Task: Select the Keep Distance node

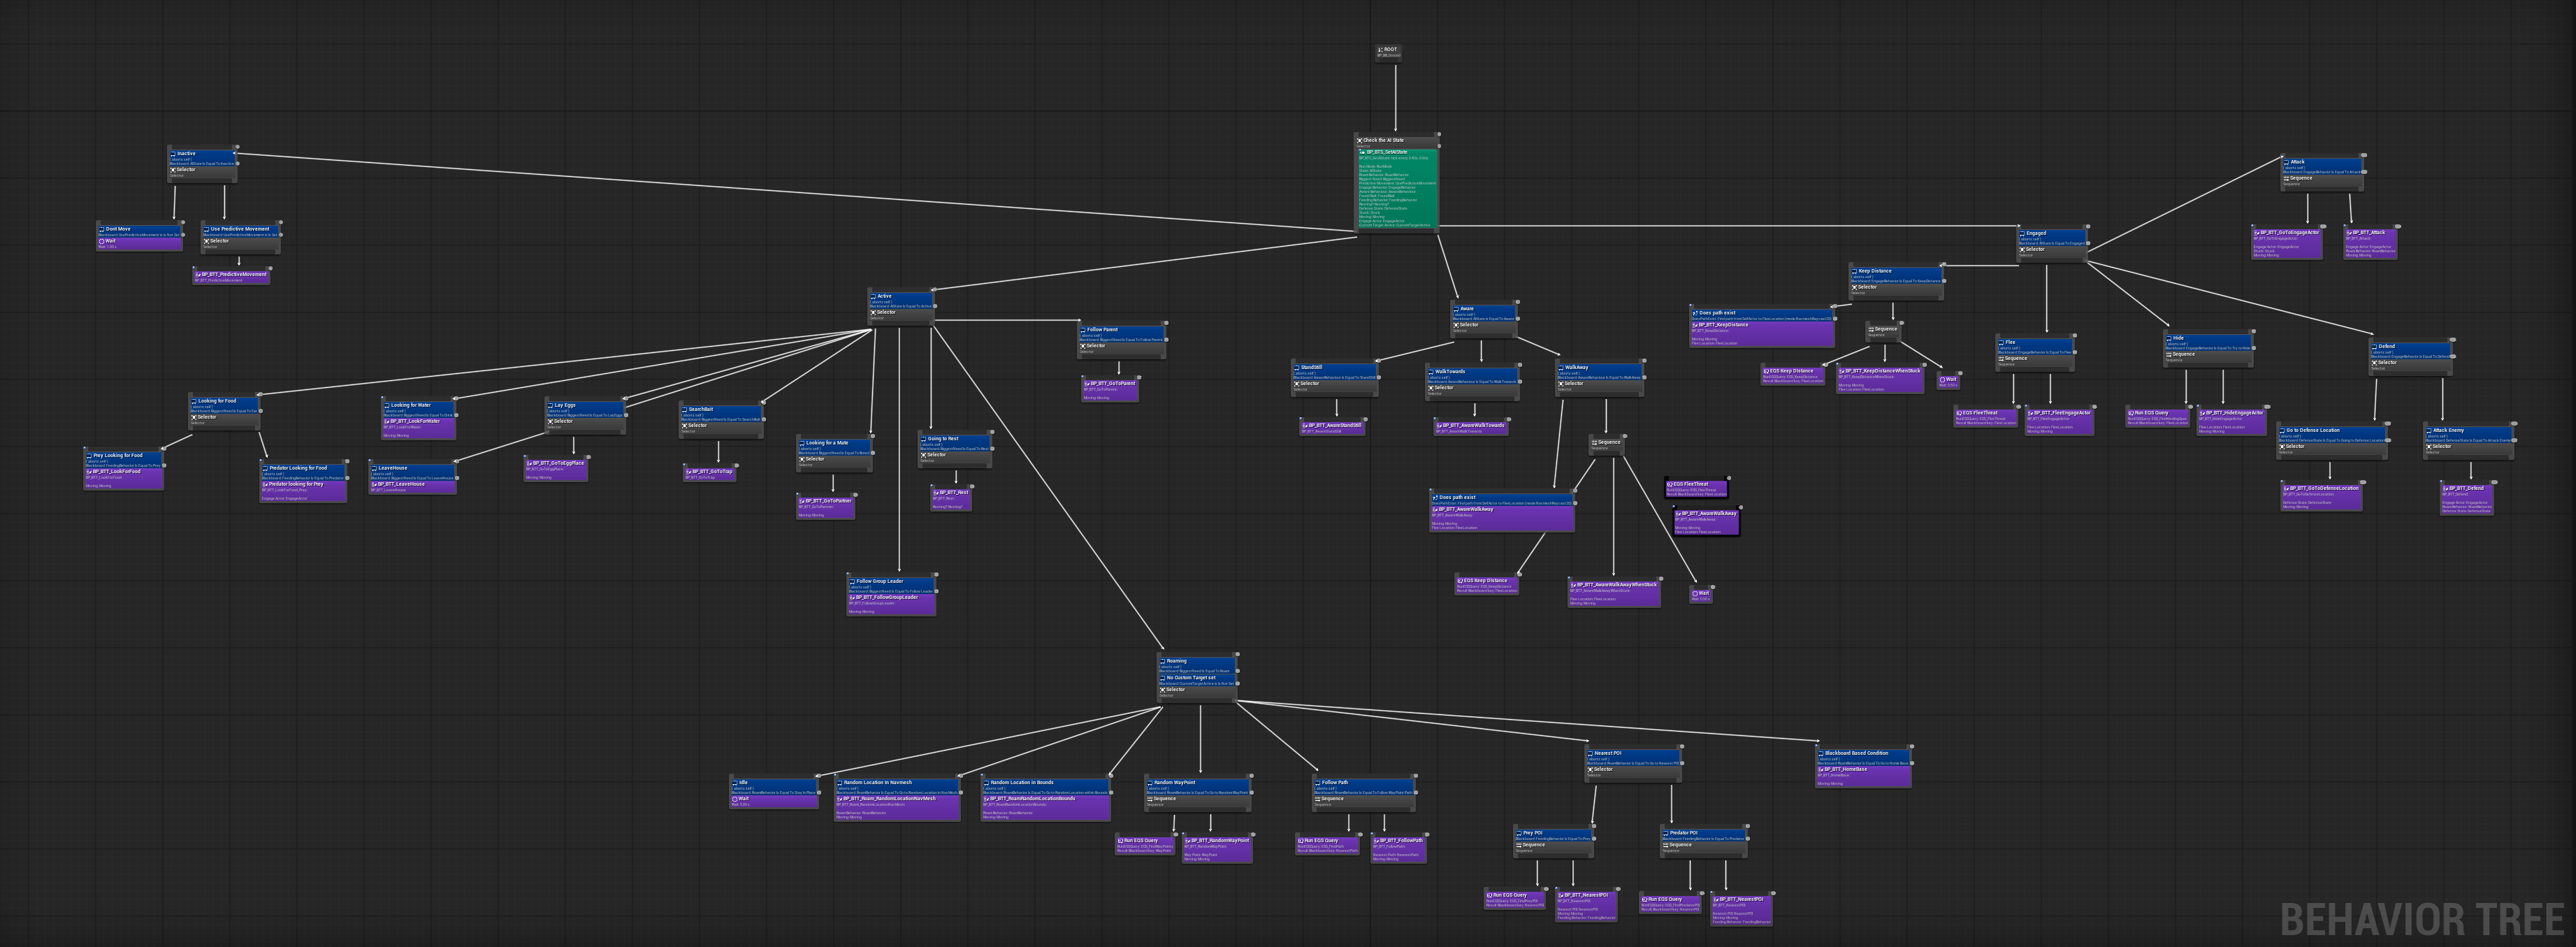Action: (1897, 282)
